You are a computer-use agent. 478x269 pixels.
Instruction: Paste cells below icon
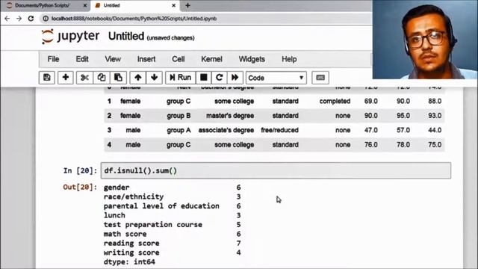[118, 78]
